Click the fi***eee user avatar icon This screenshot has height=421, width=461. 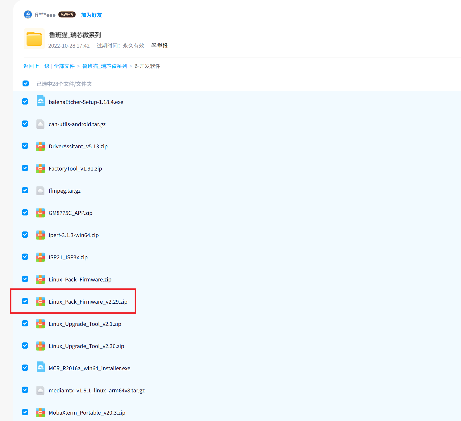[x=28, y=14]
